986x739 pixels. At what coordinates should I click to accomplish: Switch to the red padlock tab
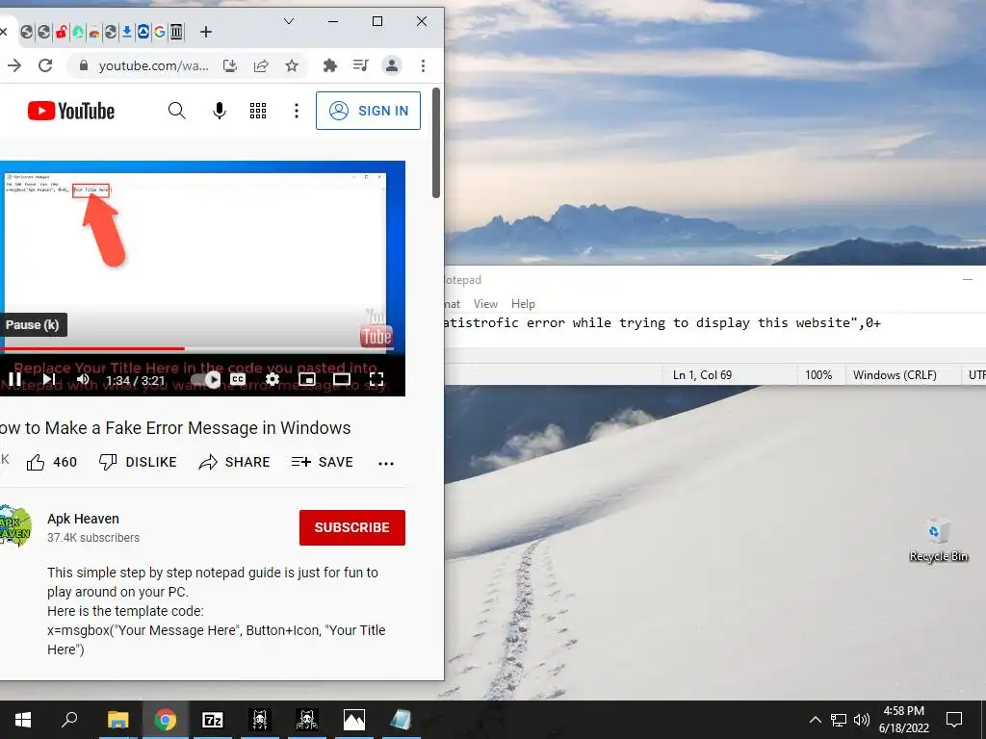coord(61,32)
